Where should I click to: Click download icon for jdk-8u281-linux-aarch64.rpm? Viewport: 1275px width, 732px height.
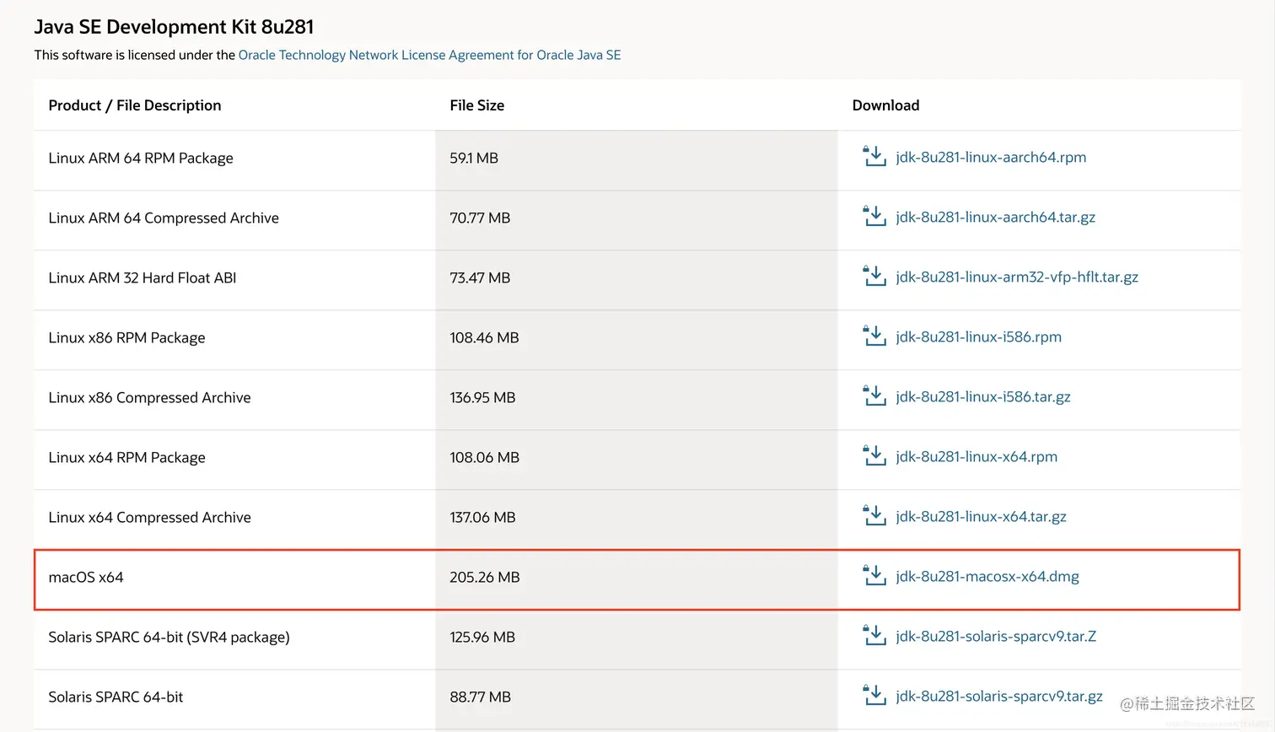pyautogui.click(x=874, y=156)
